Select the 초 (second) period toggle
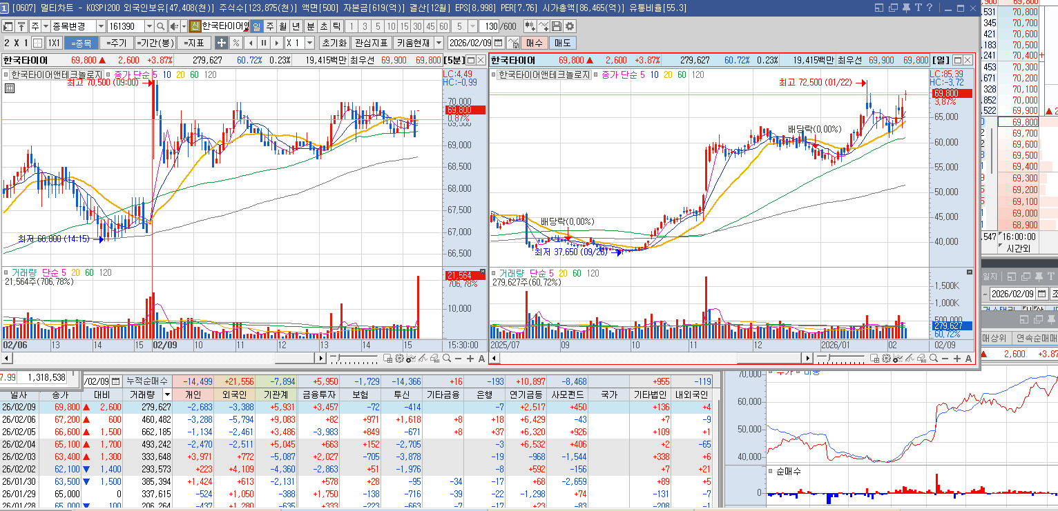The width and height of the screenshot is (1058, 511). coord(323,26)
